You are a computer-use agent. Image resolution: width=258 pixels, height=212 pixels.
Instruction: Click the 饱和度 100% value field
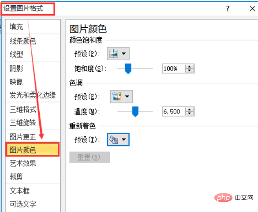pyautogui.click(x=174, y=69)
